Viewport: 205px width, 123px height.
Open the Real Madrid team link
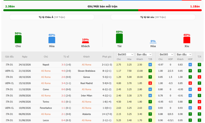coord(86,83)
